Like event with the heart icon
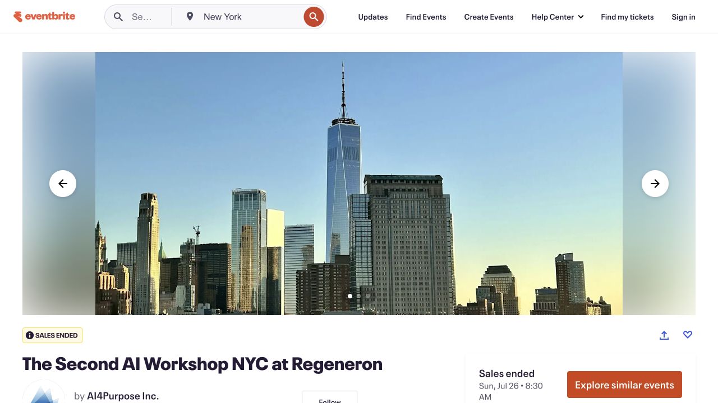This screenshot has height=403, width=718. [x=688, y=335]
